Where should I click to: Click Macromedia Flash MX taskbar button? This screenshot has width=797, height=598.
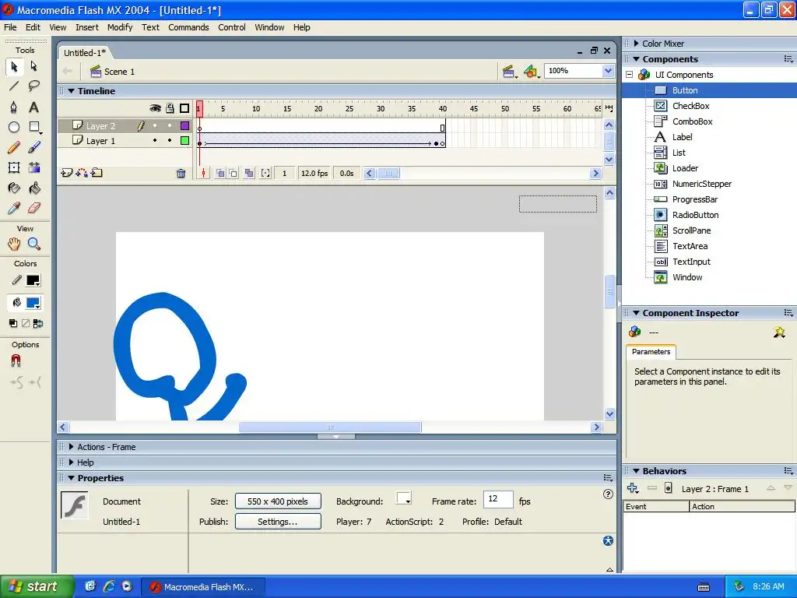(202, 587)
